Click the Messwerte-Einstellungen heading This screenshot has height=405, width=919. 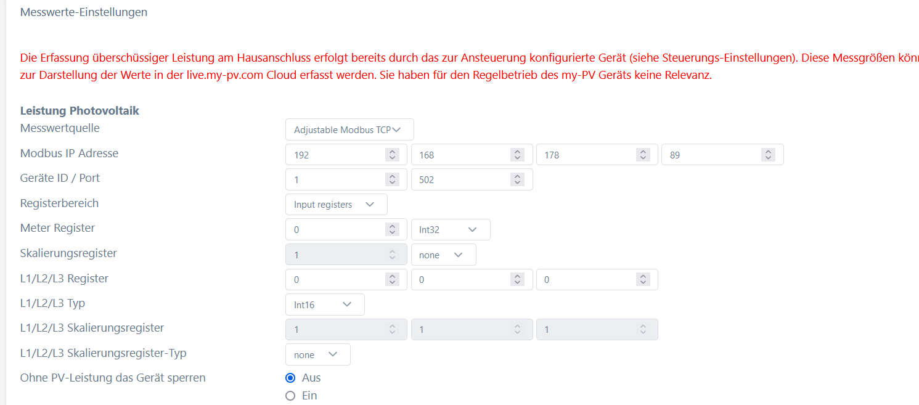84,12
